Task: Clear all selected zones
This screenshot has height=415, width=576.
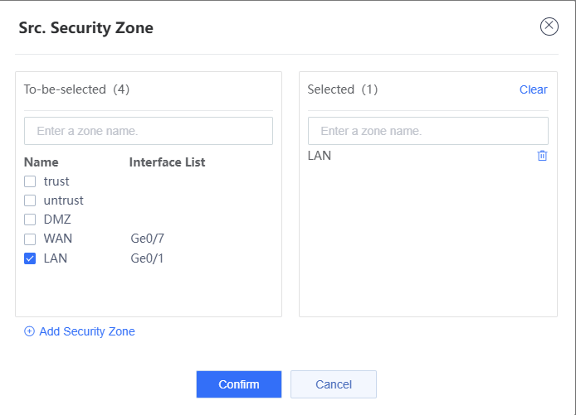Action: [533, 89]
